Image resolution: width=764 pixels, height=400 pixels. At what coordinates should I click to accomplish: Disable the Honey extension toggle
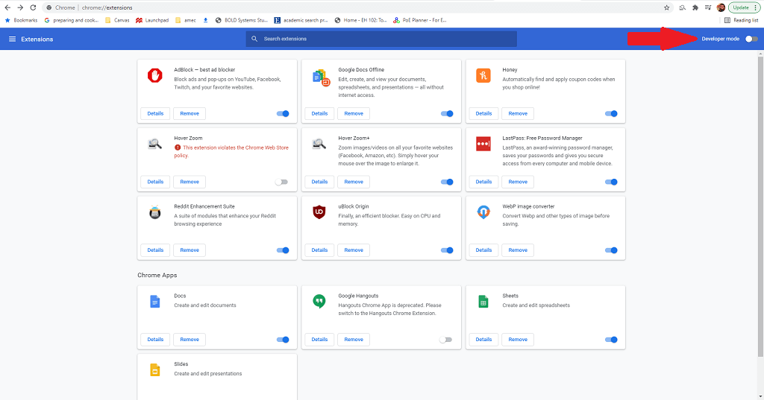coord(611,114)
